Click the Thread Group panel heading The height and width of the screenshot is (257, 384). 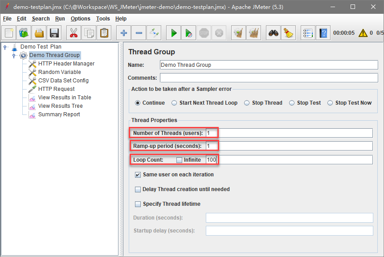(151, 52)
